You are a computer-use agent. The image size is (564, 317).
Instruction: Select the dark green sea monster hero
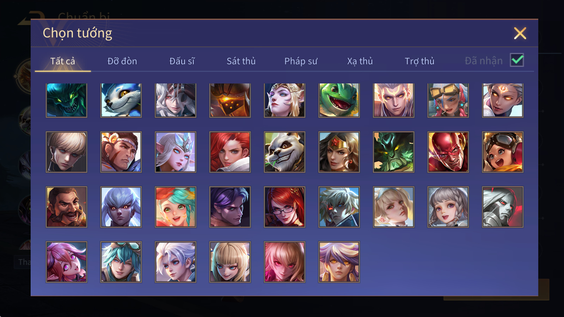[66, 100]
